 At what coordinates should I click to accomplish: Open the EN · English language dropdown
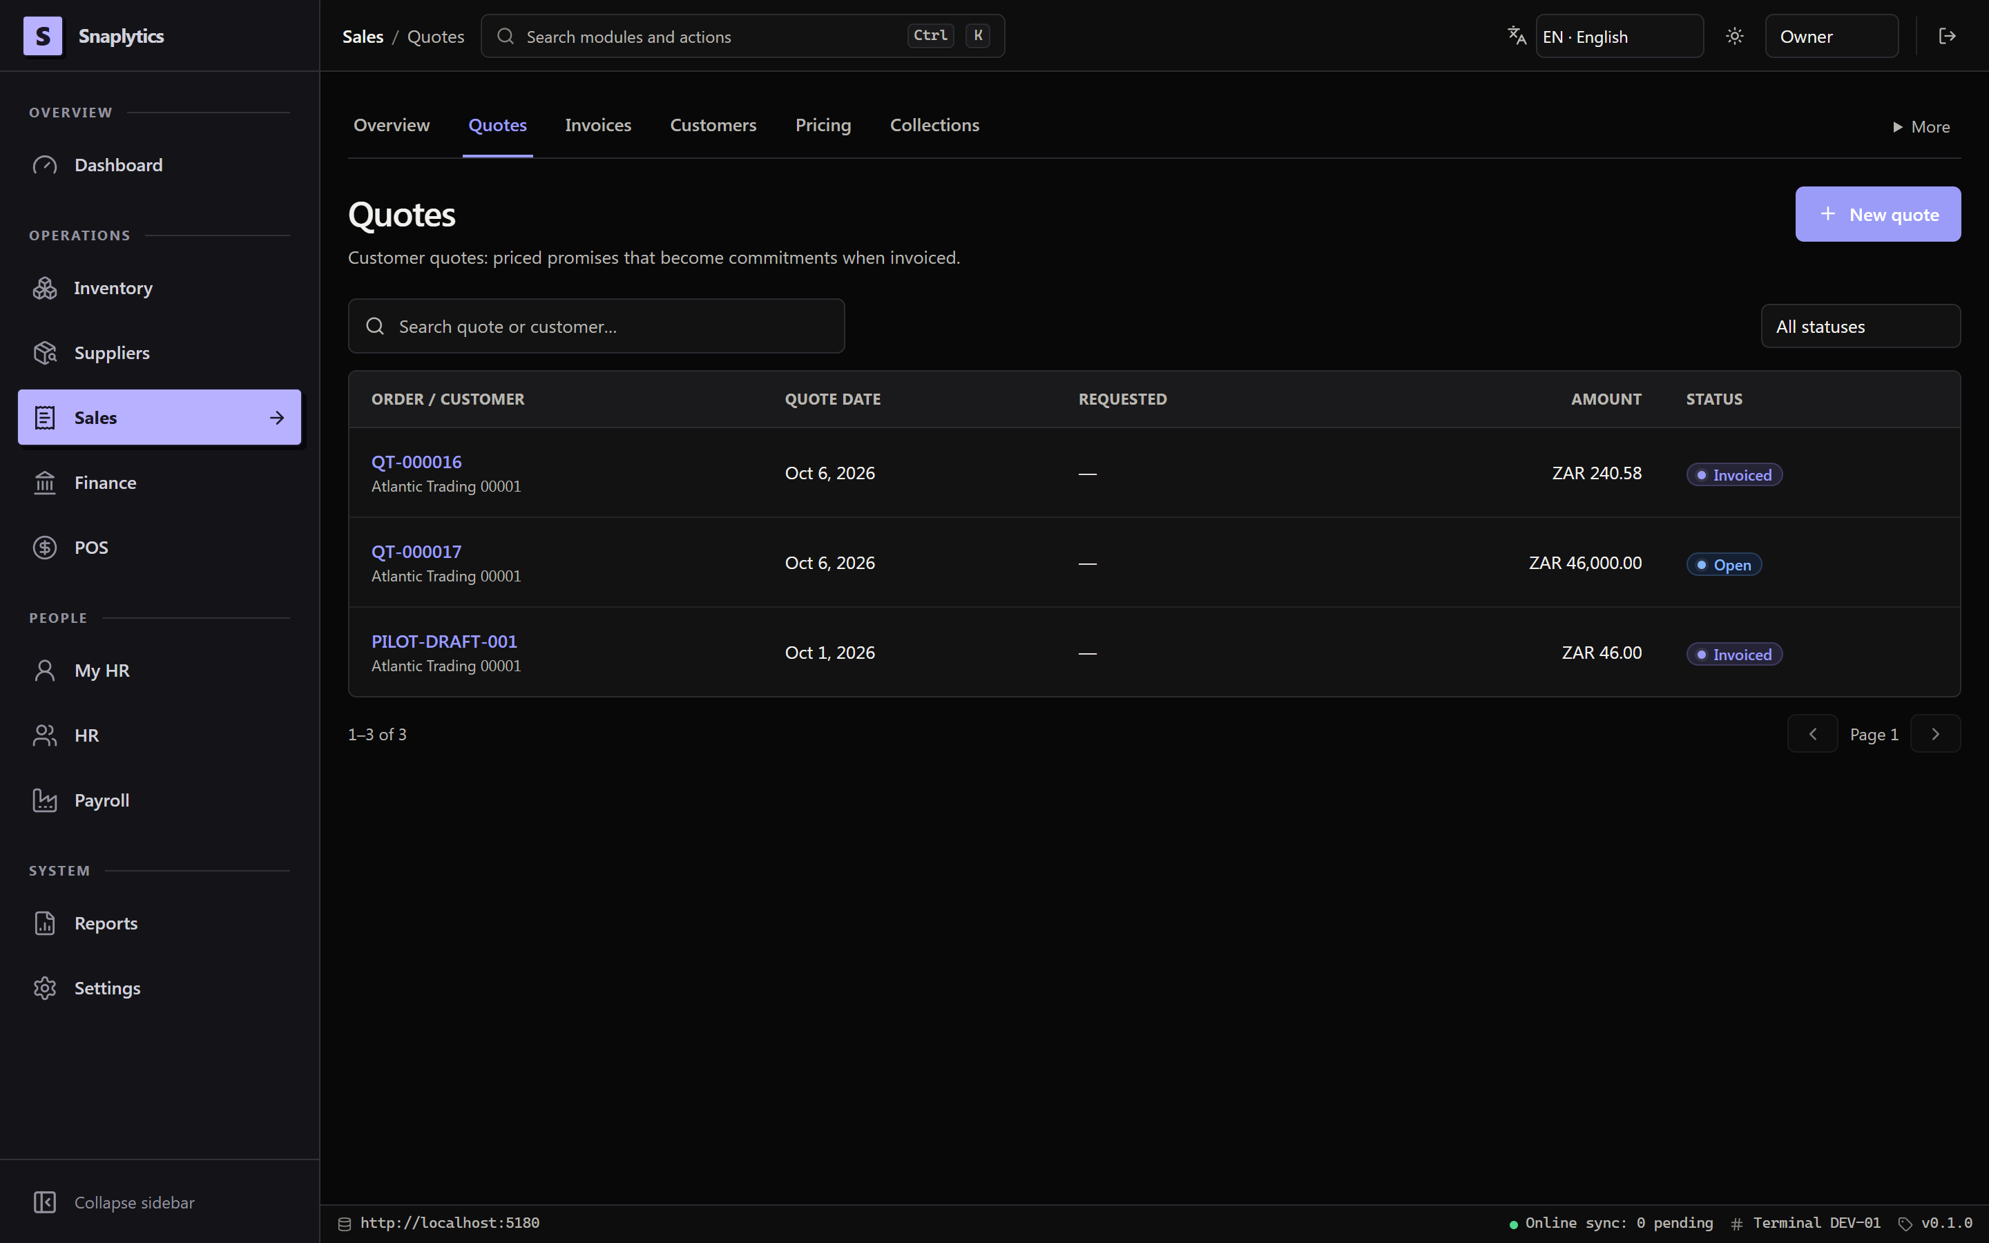[x=1619, y=36]
